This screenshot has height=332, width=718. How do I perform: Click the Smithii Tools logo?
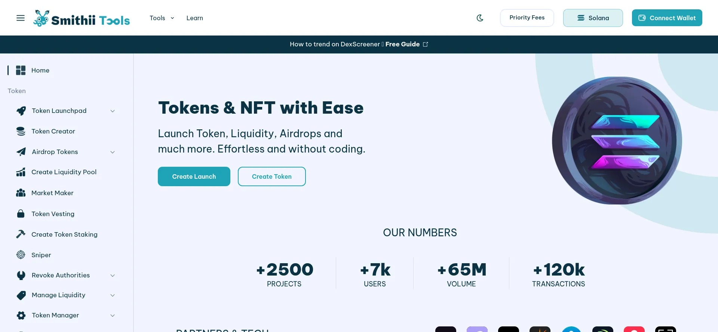82,18
